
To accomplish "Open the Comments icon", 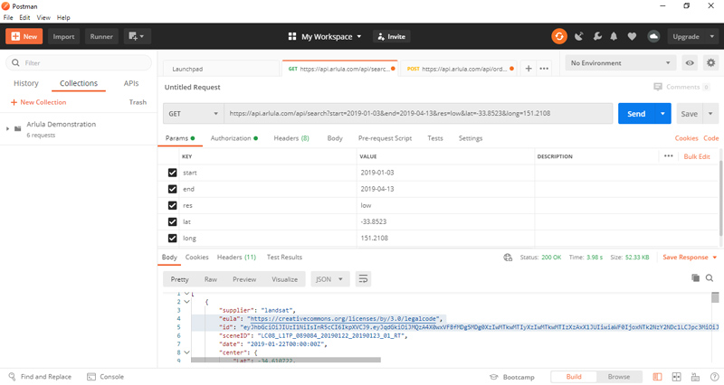I will click(658, 87).
